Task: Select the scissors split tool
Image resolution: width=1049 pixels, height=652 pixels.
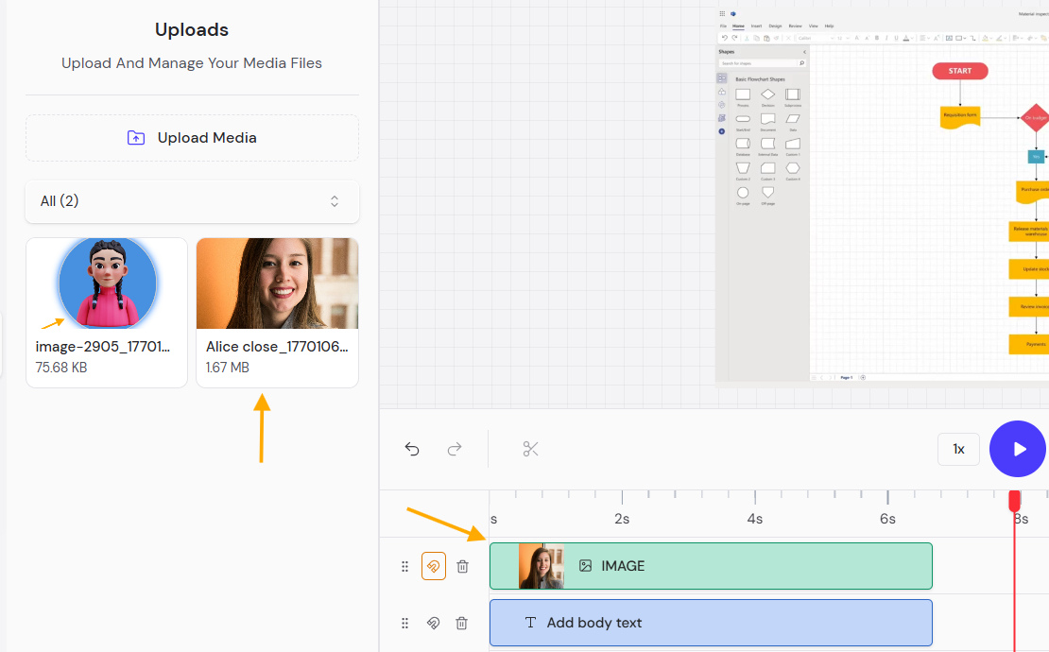Action: coord(530,449)
